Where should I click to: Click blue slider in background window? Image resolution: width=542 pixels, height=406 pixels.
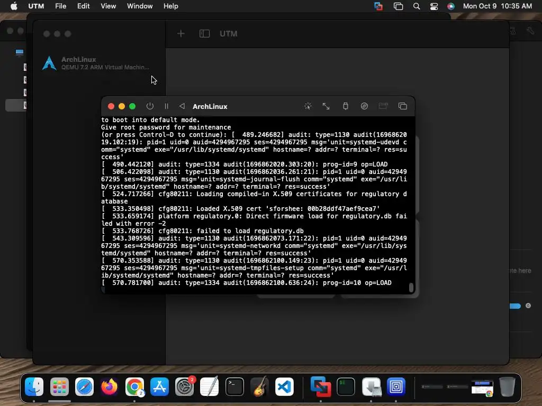(x=515, y=306)
